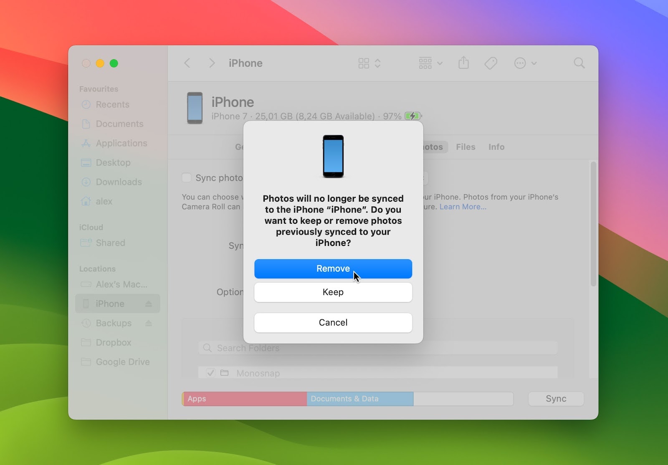Click the Backups time machine icon
668x465 pixels.
pyautogui.click(x=86, y=323)
